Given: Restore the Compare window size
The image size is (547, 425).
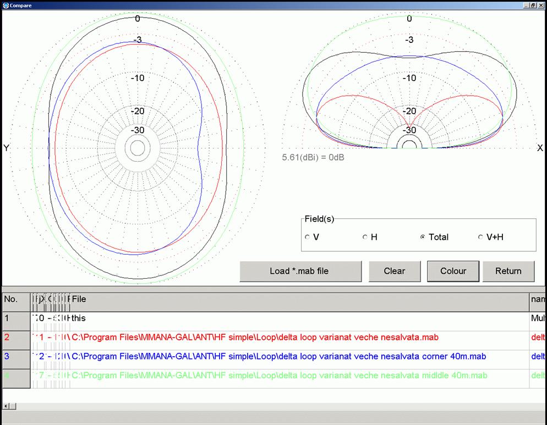Looking at the screenshot, I should pos(533,5).
